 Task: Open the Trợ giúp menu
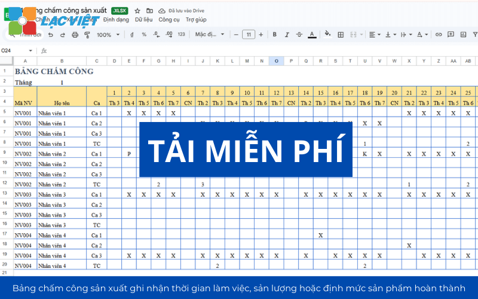196,20
